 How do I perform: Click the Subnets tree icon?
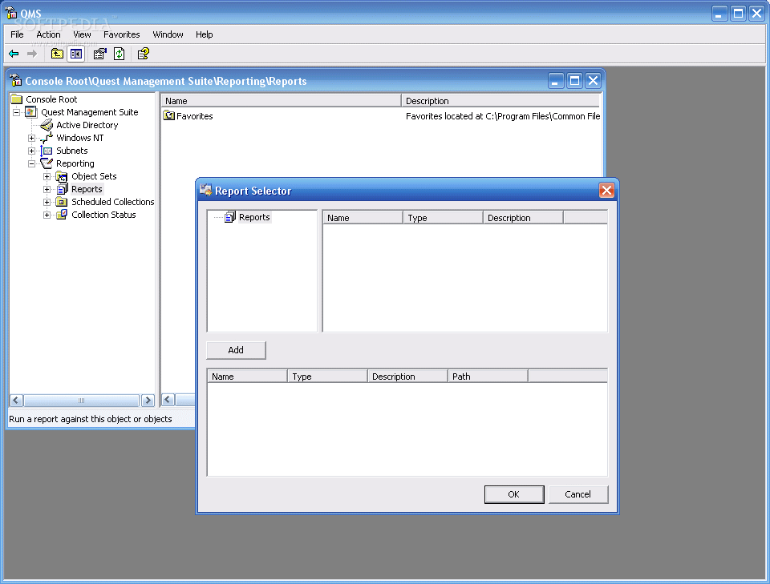click(47, 151)
